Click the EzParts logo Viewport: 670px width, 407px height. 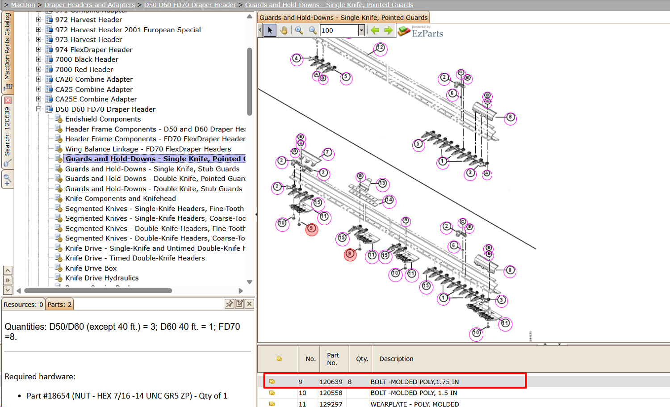(x=420, y=31)
